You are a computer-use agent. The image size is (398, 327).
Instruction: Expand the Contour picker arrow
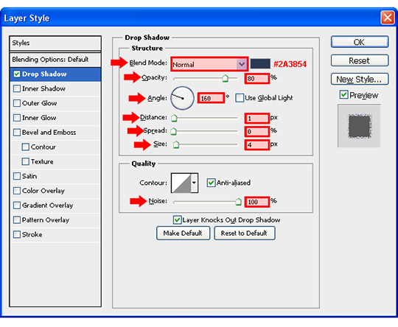[195, 183]
